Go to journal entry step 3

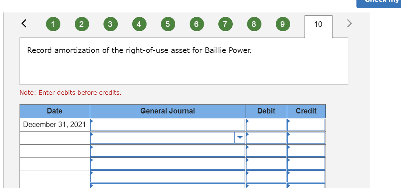[x=110, y=24]
